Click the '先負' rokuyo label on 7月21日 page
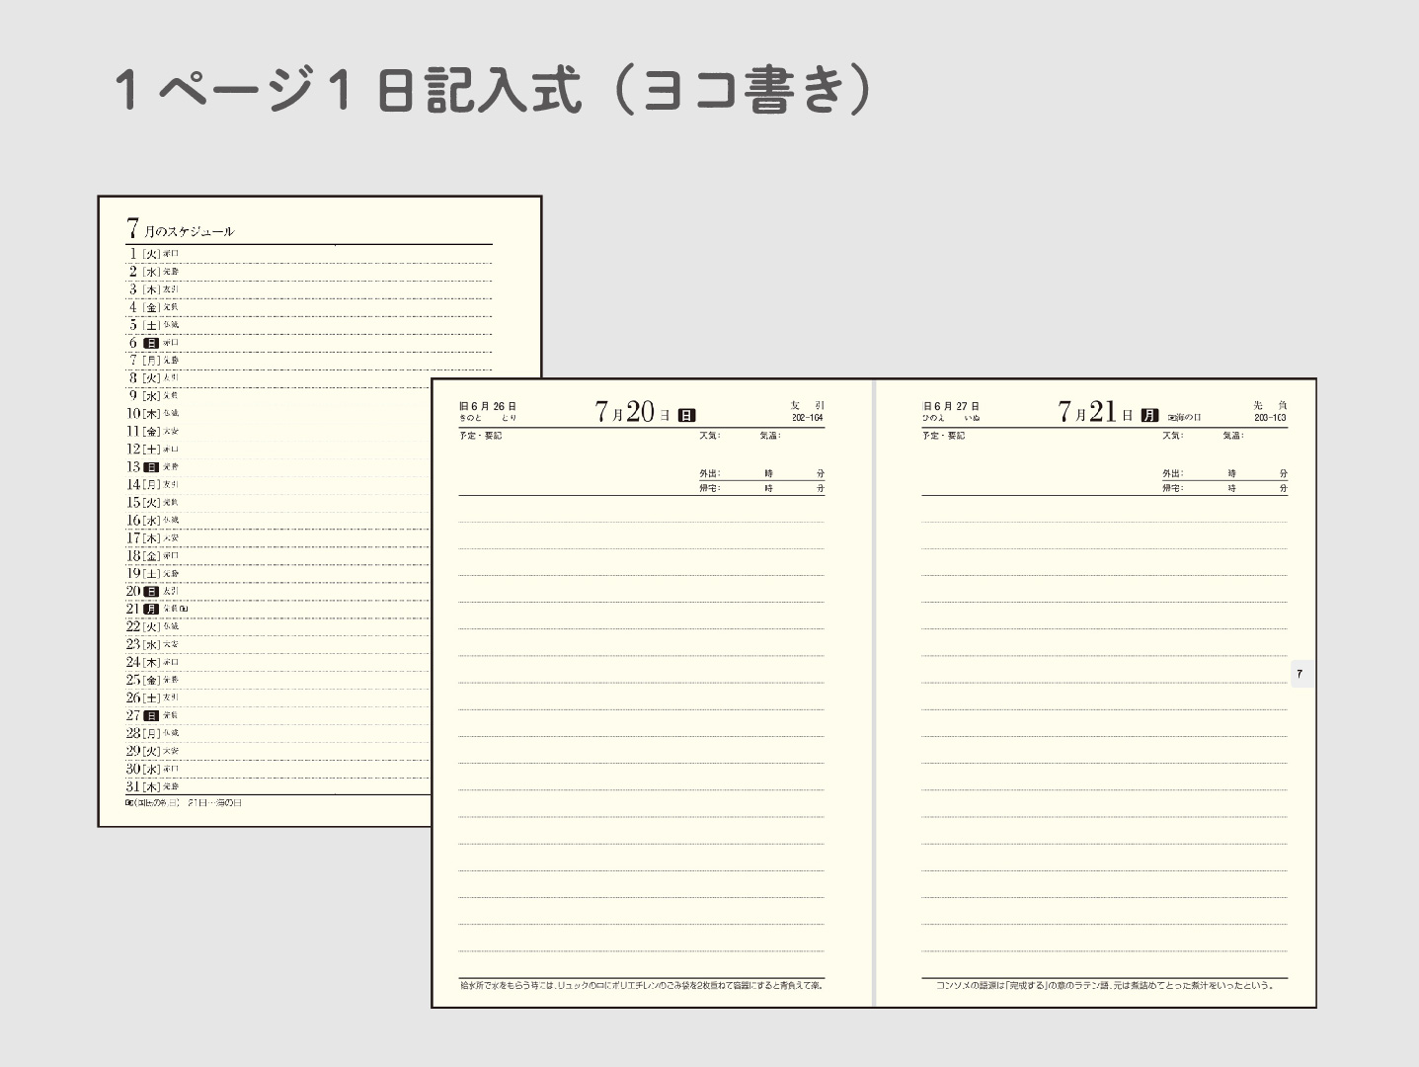Image resolution: width=1419 pixels, height=1067 pixels. pos(1271,405)
